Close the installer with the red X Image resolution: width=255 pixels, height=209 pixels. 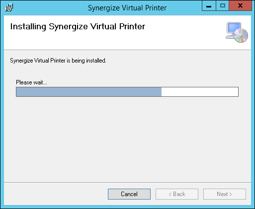tap(240, 6)
